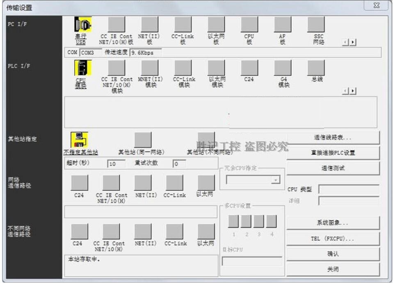Click 直接连接PLC设置 button
This screenshot has height=284, width=393.
click(333, 153)
